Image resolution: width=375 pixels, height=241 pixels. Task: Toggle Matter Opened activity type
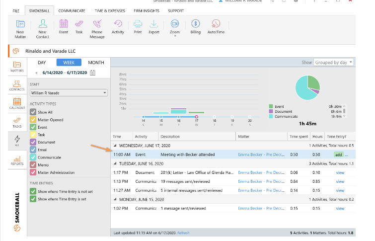click(33, 120)
